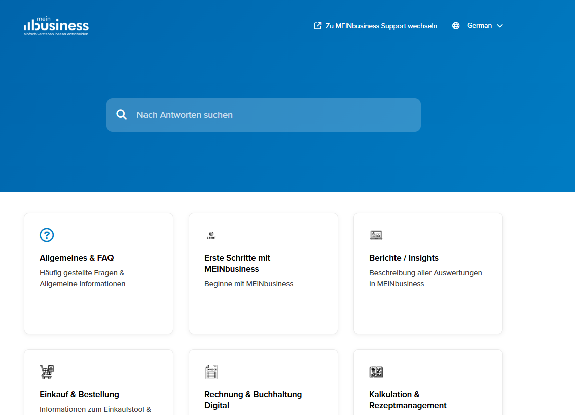
Task: Open Zu MEINbusiness Support wechseln link
Action: [376, 26]
